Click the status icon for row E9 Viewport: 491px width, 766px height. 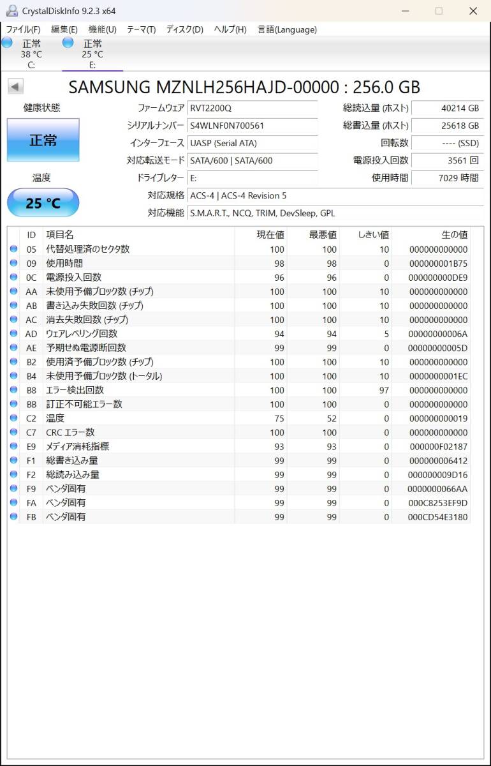click(x=13, y=446)
